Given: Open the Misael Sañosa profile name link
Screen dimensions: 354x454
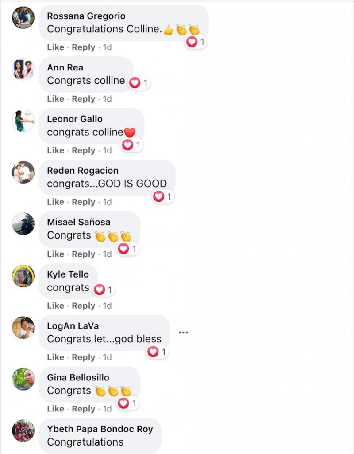Looking at the screenshot, I should (79, 222).
